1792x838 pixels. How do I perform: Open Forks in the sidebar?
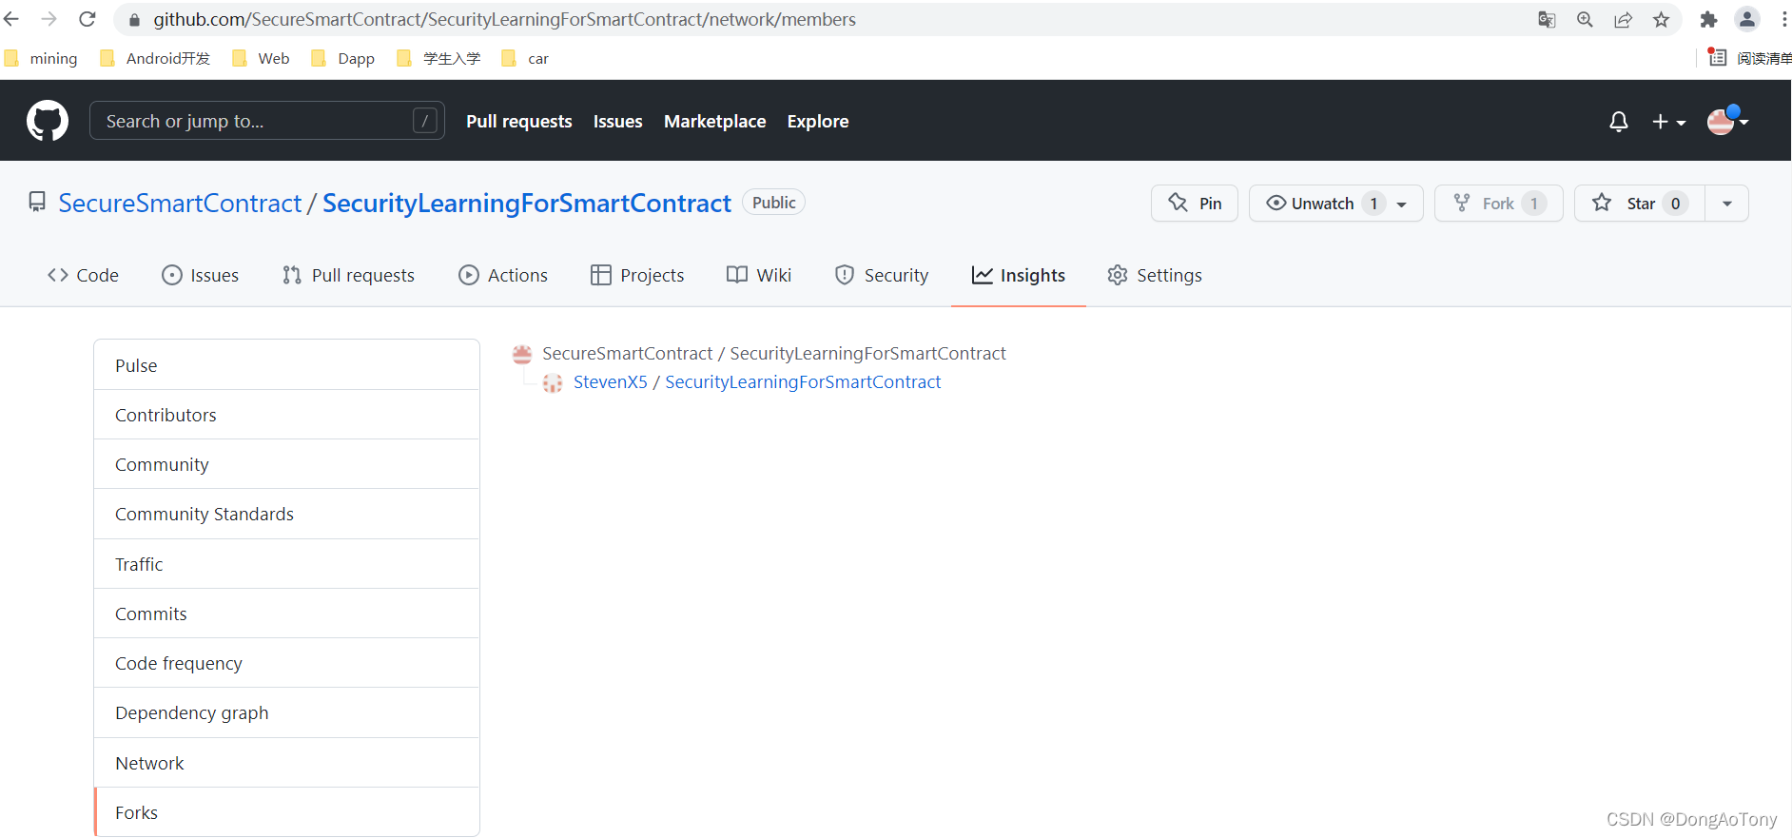(x=286, y=812)
